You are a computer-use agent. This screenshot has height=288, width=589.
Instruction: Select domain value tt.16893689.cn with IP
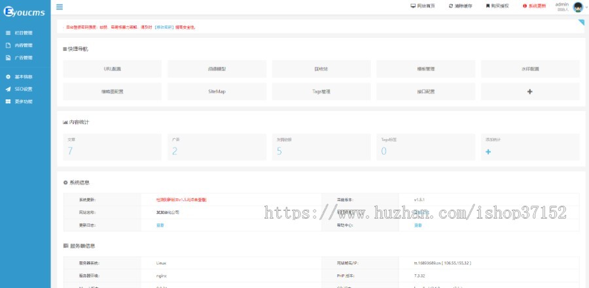(x=442, y=263)
